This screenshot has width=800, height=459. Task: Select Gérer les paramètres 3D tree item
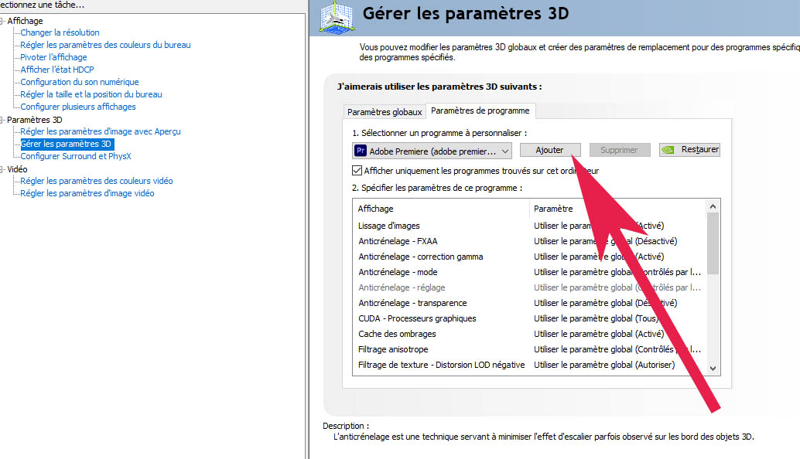(x=67, y=144)
